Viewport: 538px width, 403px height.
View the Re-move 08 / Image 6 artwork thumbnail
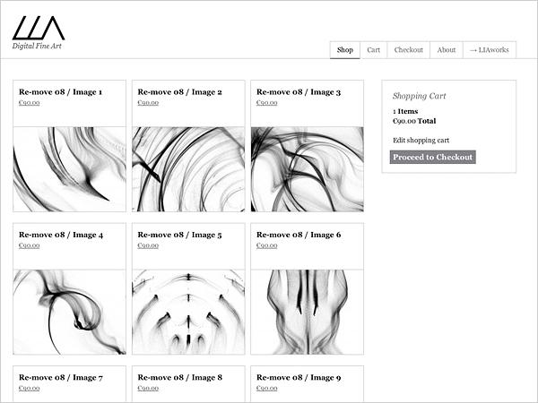307,312
